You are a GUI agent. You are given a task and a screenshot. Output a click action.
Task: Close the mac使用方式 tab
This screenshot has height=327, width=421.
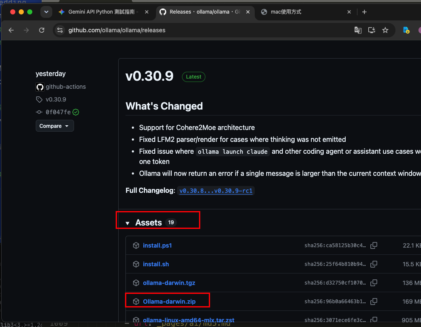click(349, 12)
